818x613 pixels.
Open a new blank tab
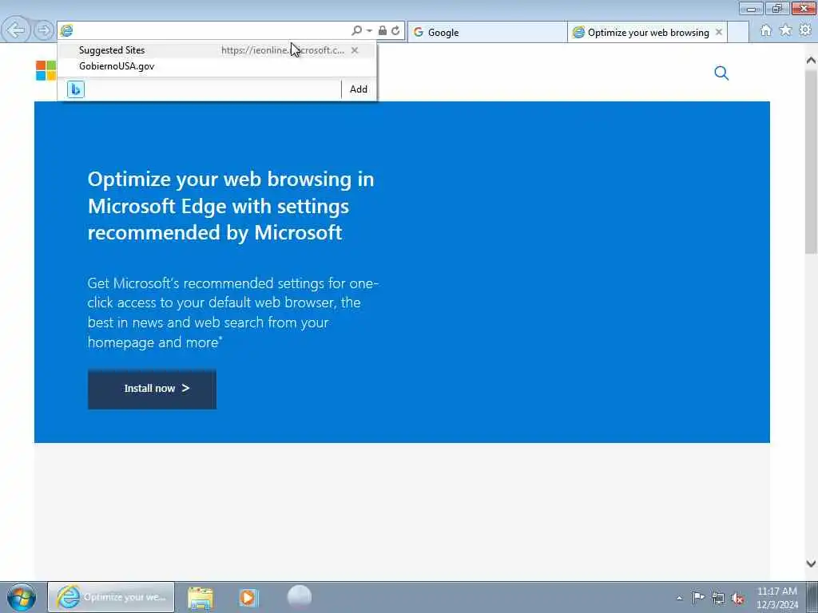point(738,32)
